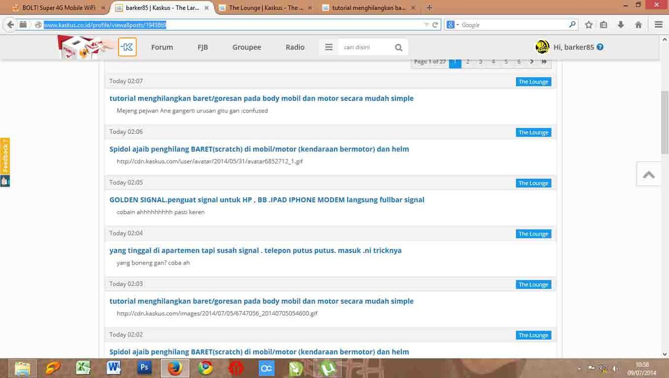669x378 pixels.
Task: Click the Kaskus search magnifier button
Action: (x=399, y=48)
